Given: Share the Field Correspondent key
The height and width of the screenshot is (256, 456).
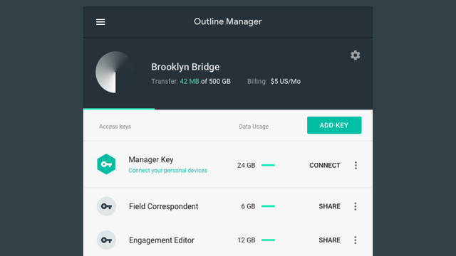Looking at the screenshot, I should 329,206.
